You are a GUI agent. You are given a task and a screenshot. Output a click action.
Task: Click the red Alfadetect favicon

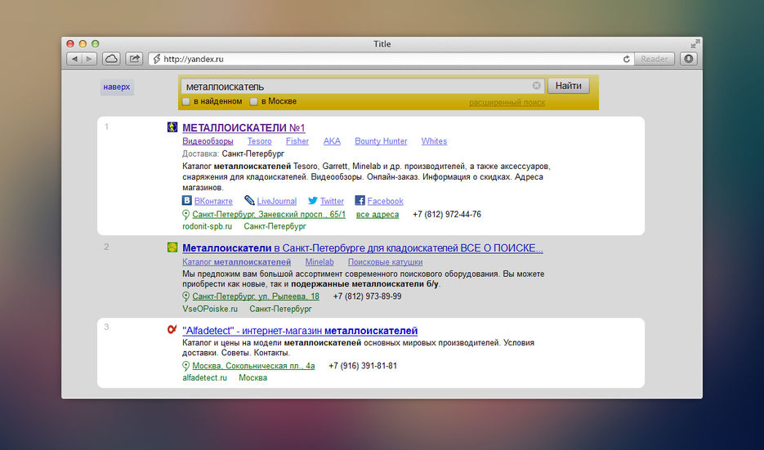point(172,329)
